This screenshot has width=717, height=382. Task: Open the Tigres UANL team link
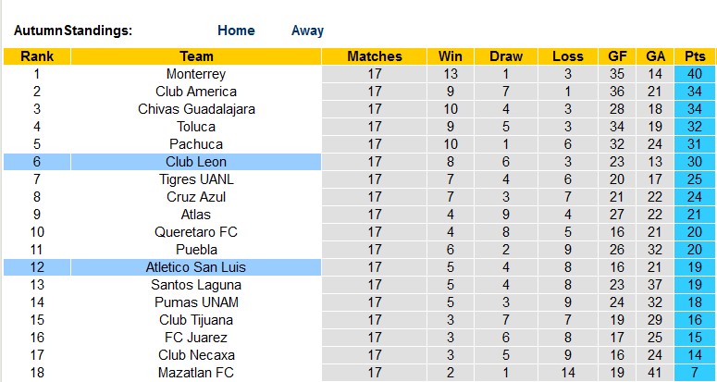(196, 179)
